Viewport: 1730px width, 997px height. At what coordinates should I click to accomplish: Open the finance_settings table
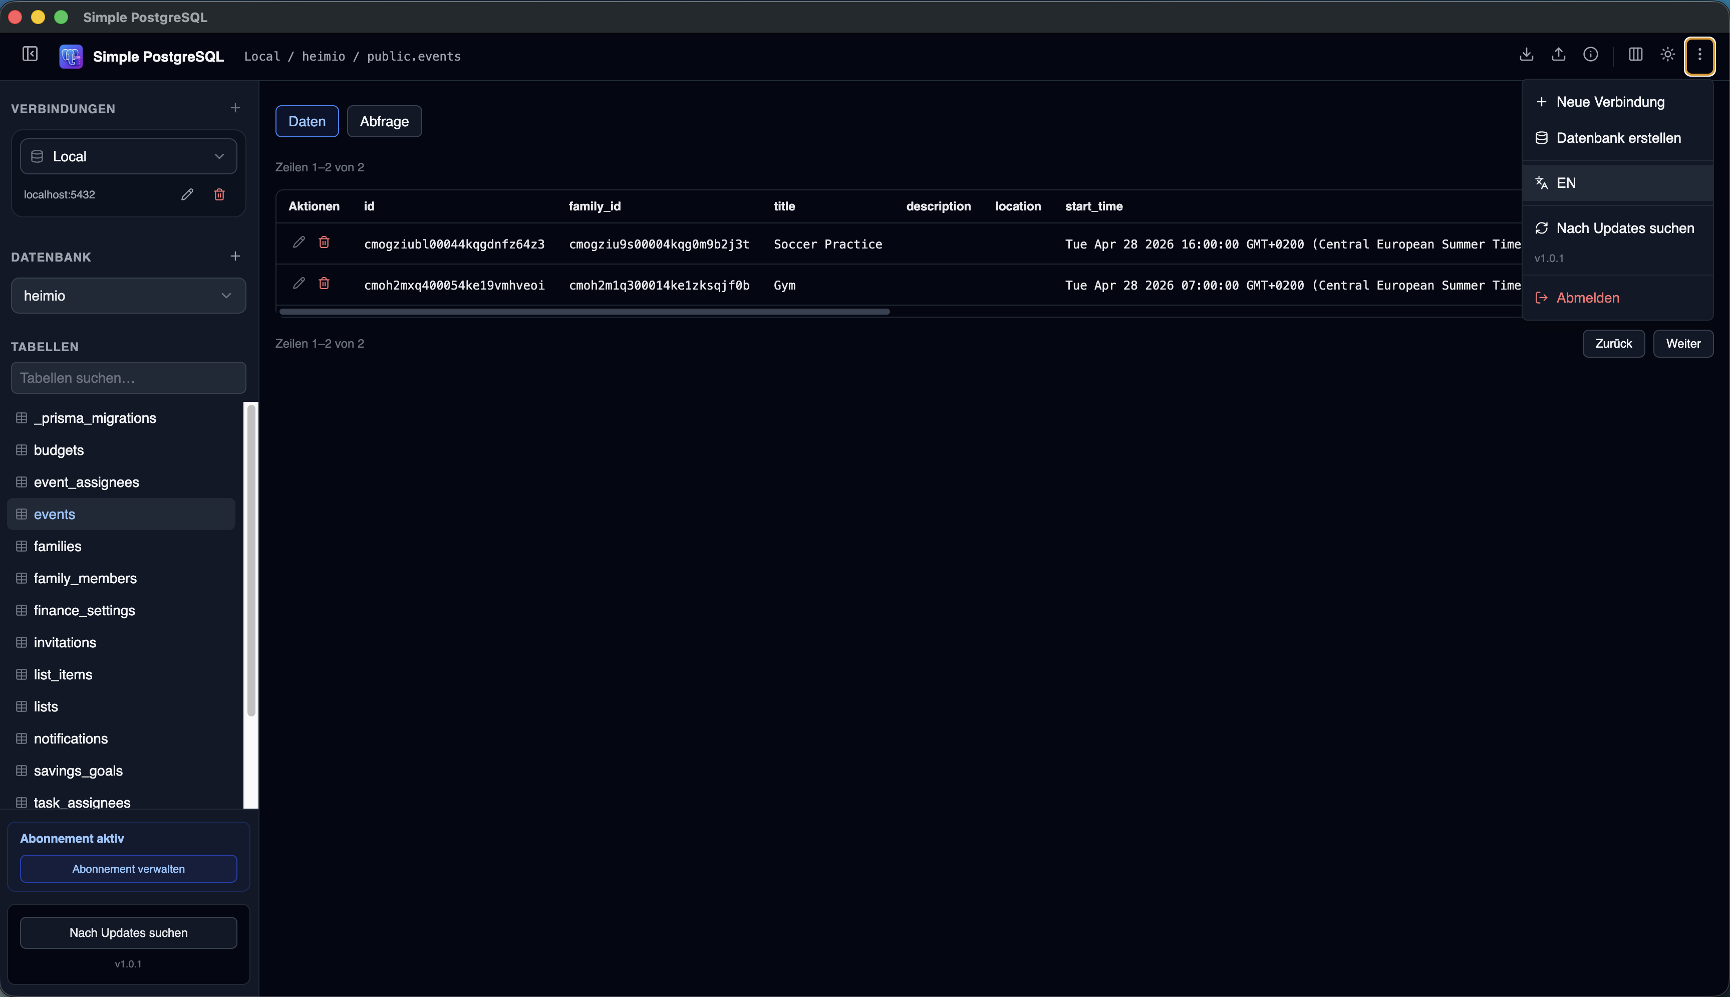click(x=121, y=610)
